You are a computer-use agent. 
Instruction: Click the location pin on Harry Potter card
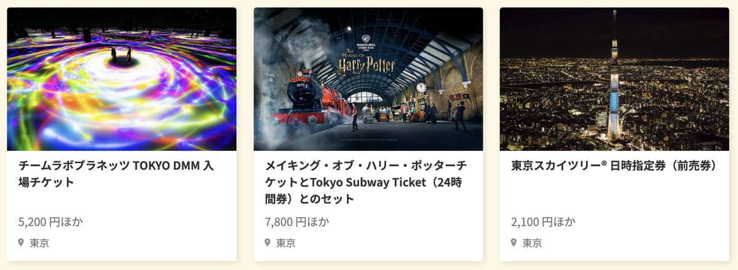(x=268, y=242)
